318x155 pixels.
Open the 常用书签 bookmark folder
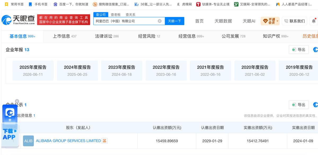(14, 4)
